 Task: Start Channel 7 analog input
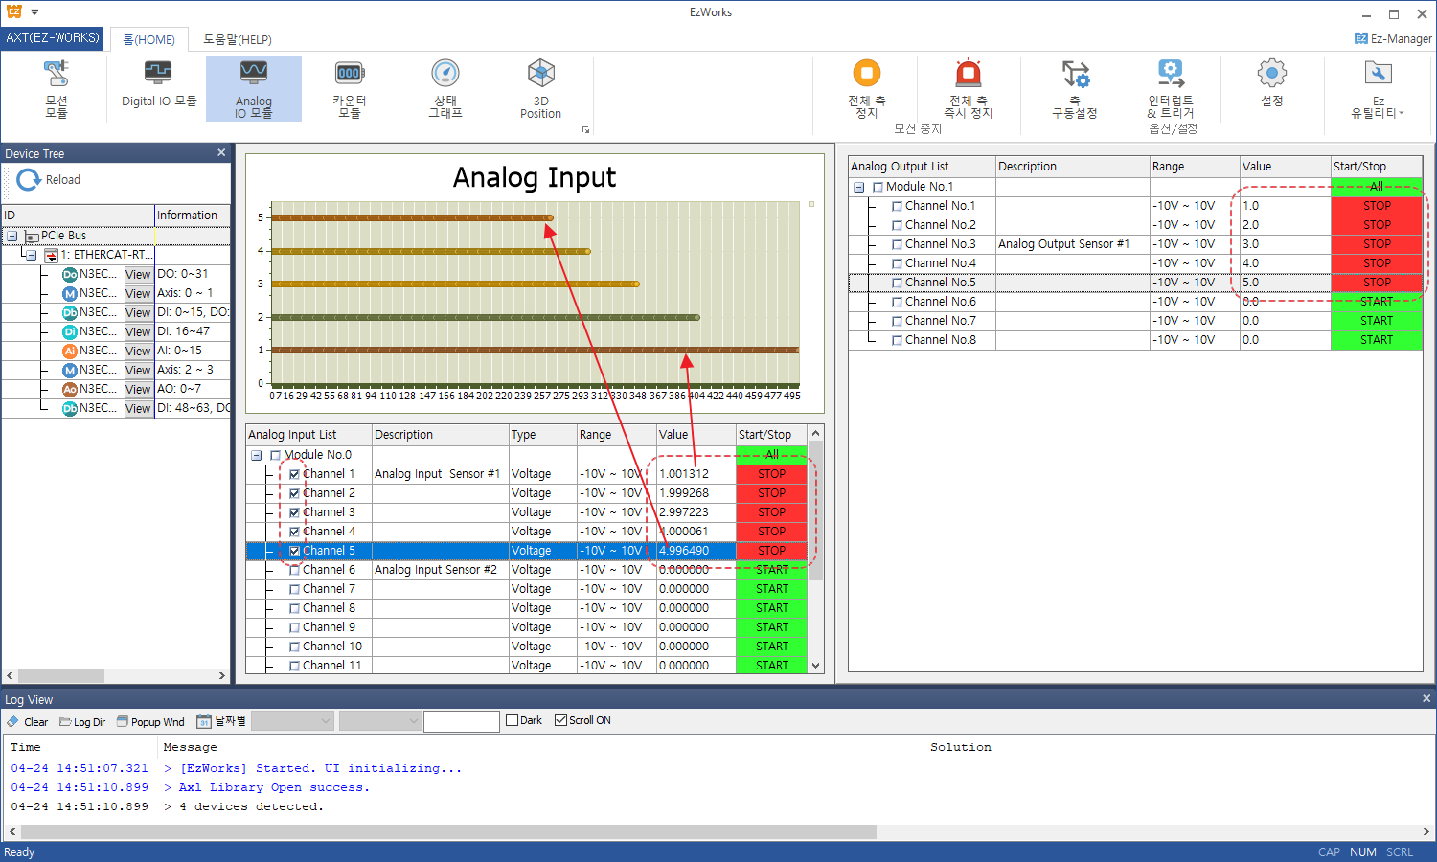(x=771, y=589)
